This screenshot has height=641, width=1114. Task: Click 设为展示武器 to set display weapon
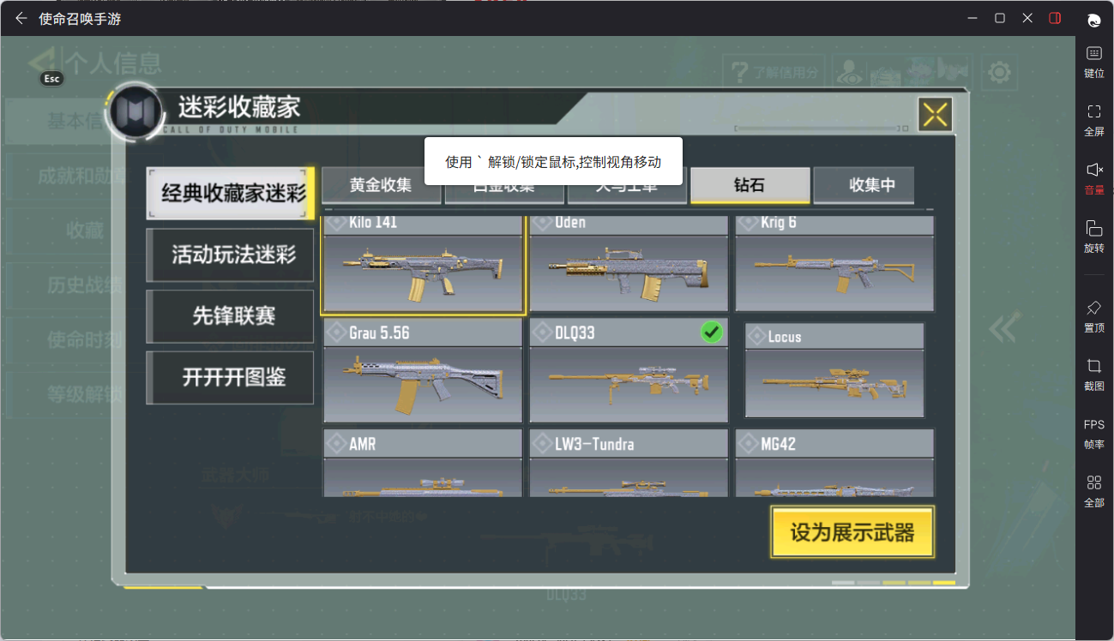(852, 532)
